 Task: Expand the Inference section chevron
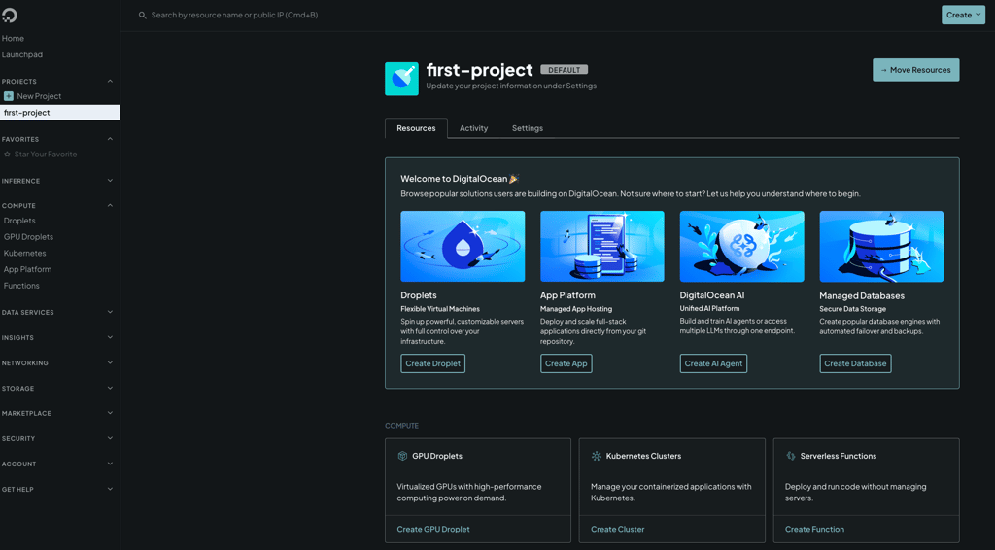[x=110, y=181]
